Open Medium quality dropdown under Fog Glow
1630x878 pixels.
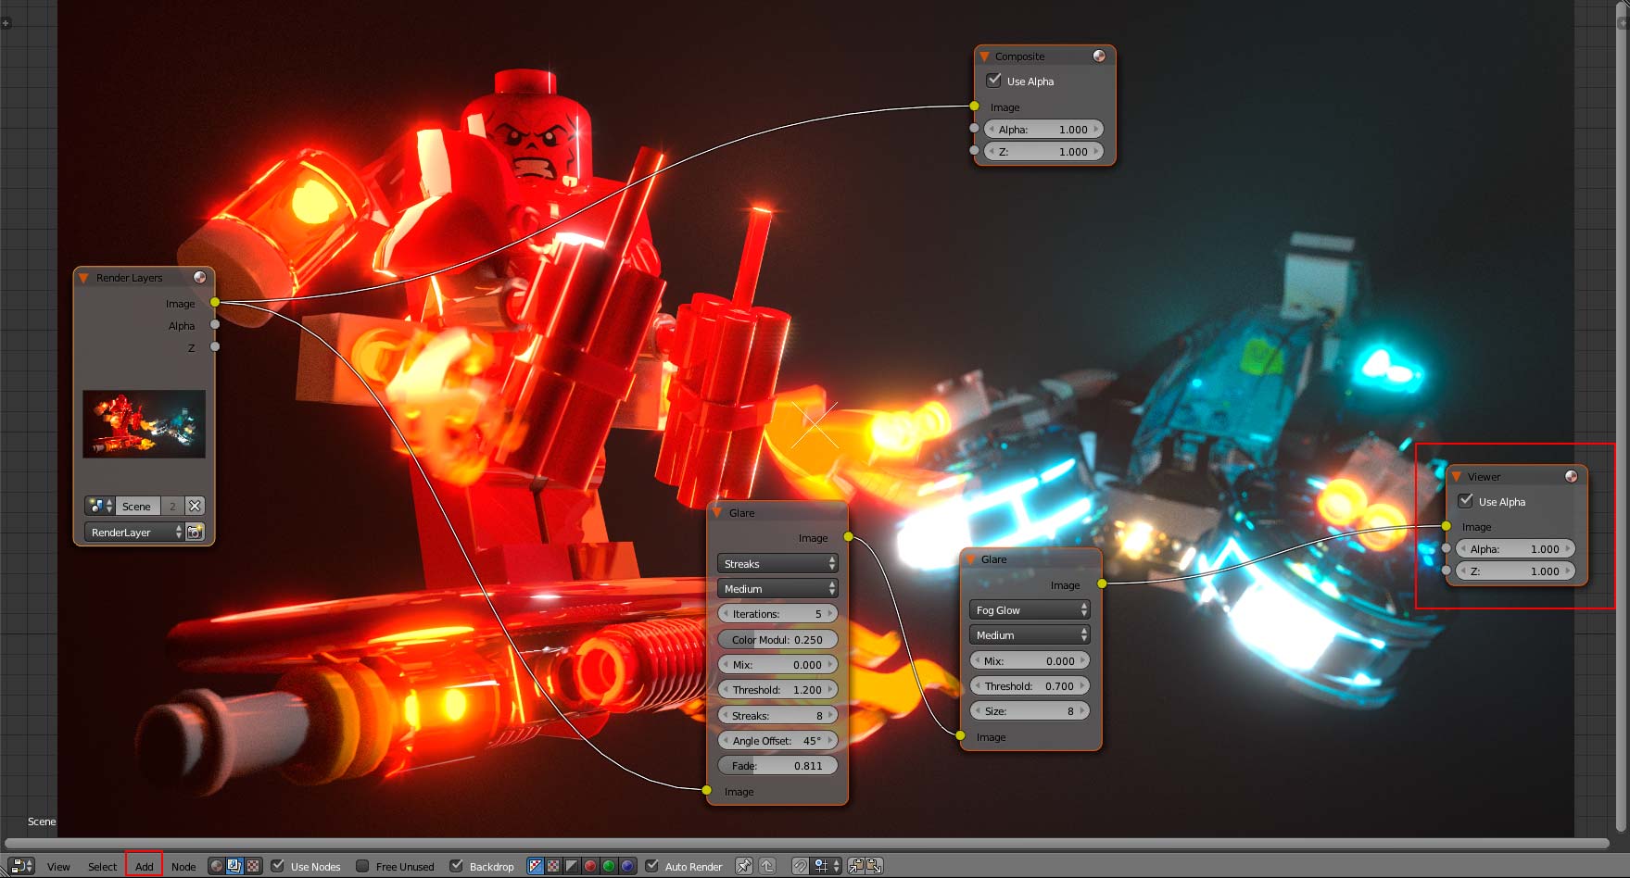(x=1030, y=634)
